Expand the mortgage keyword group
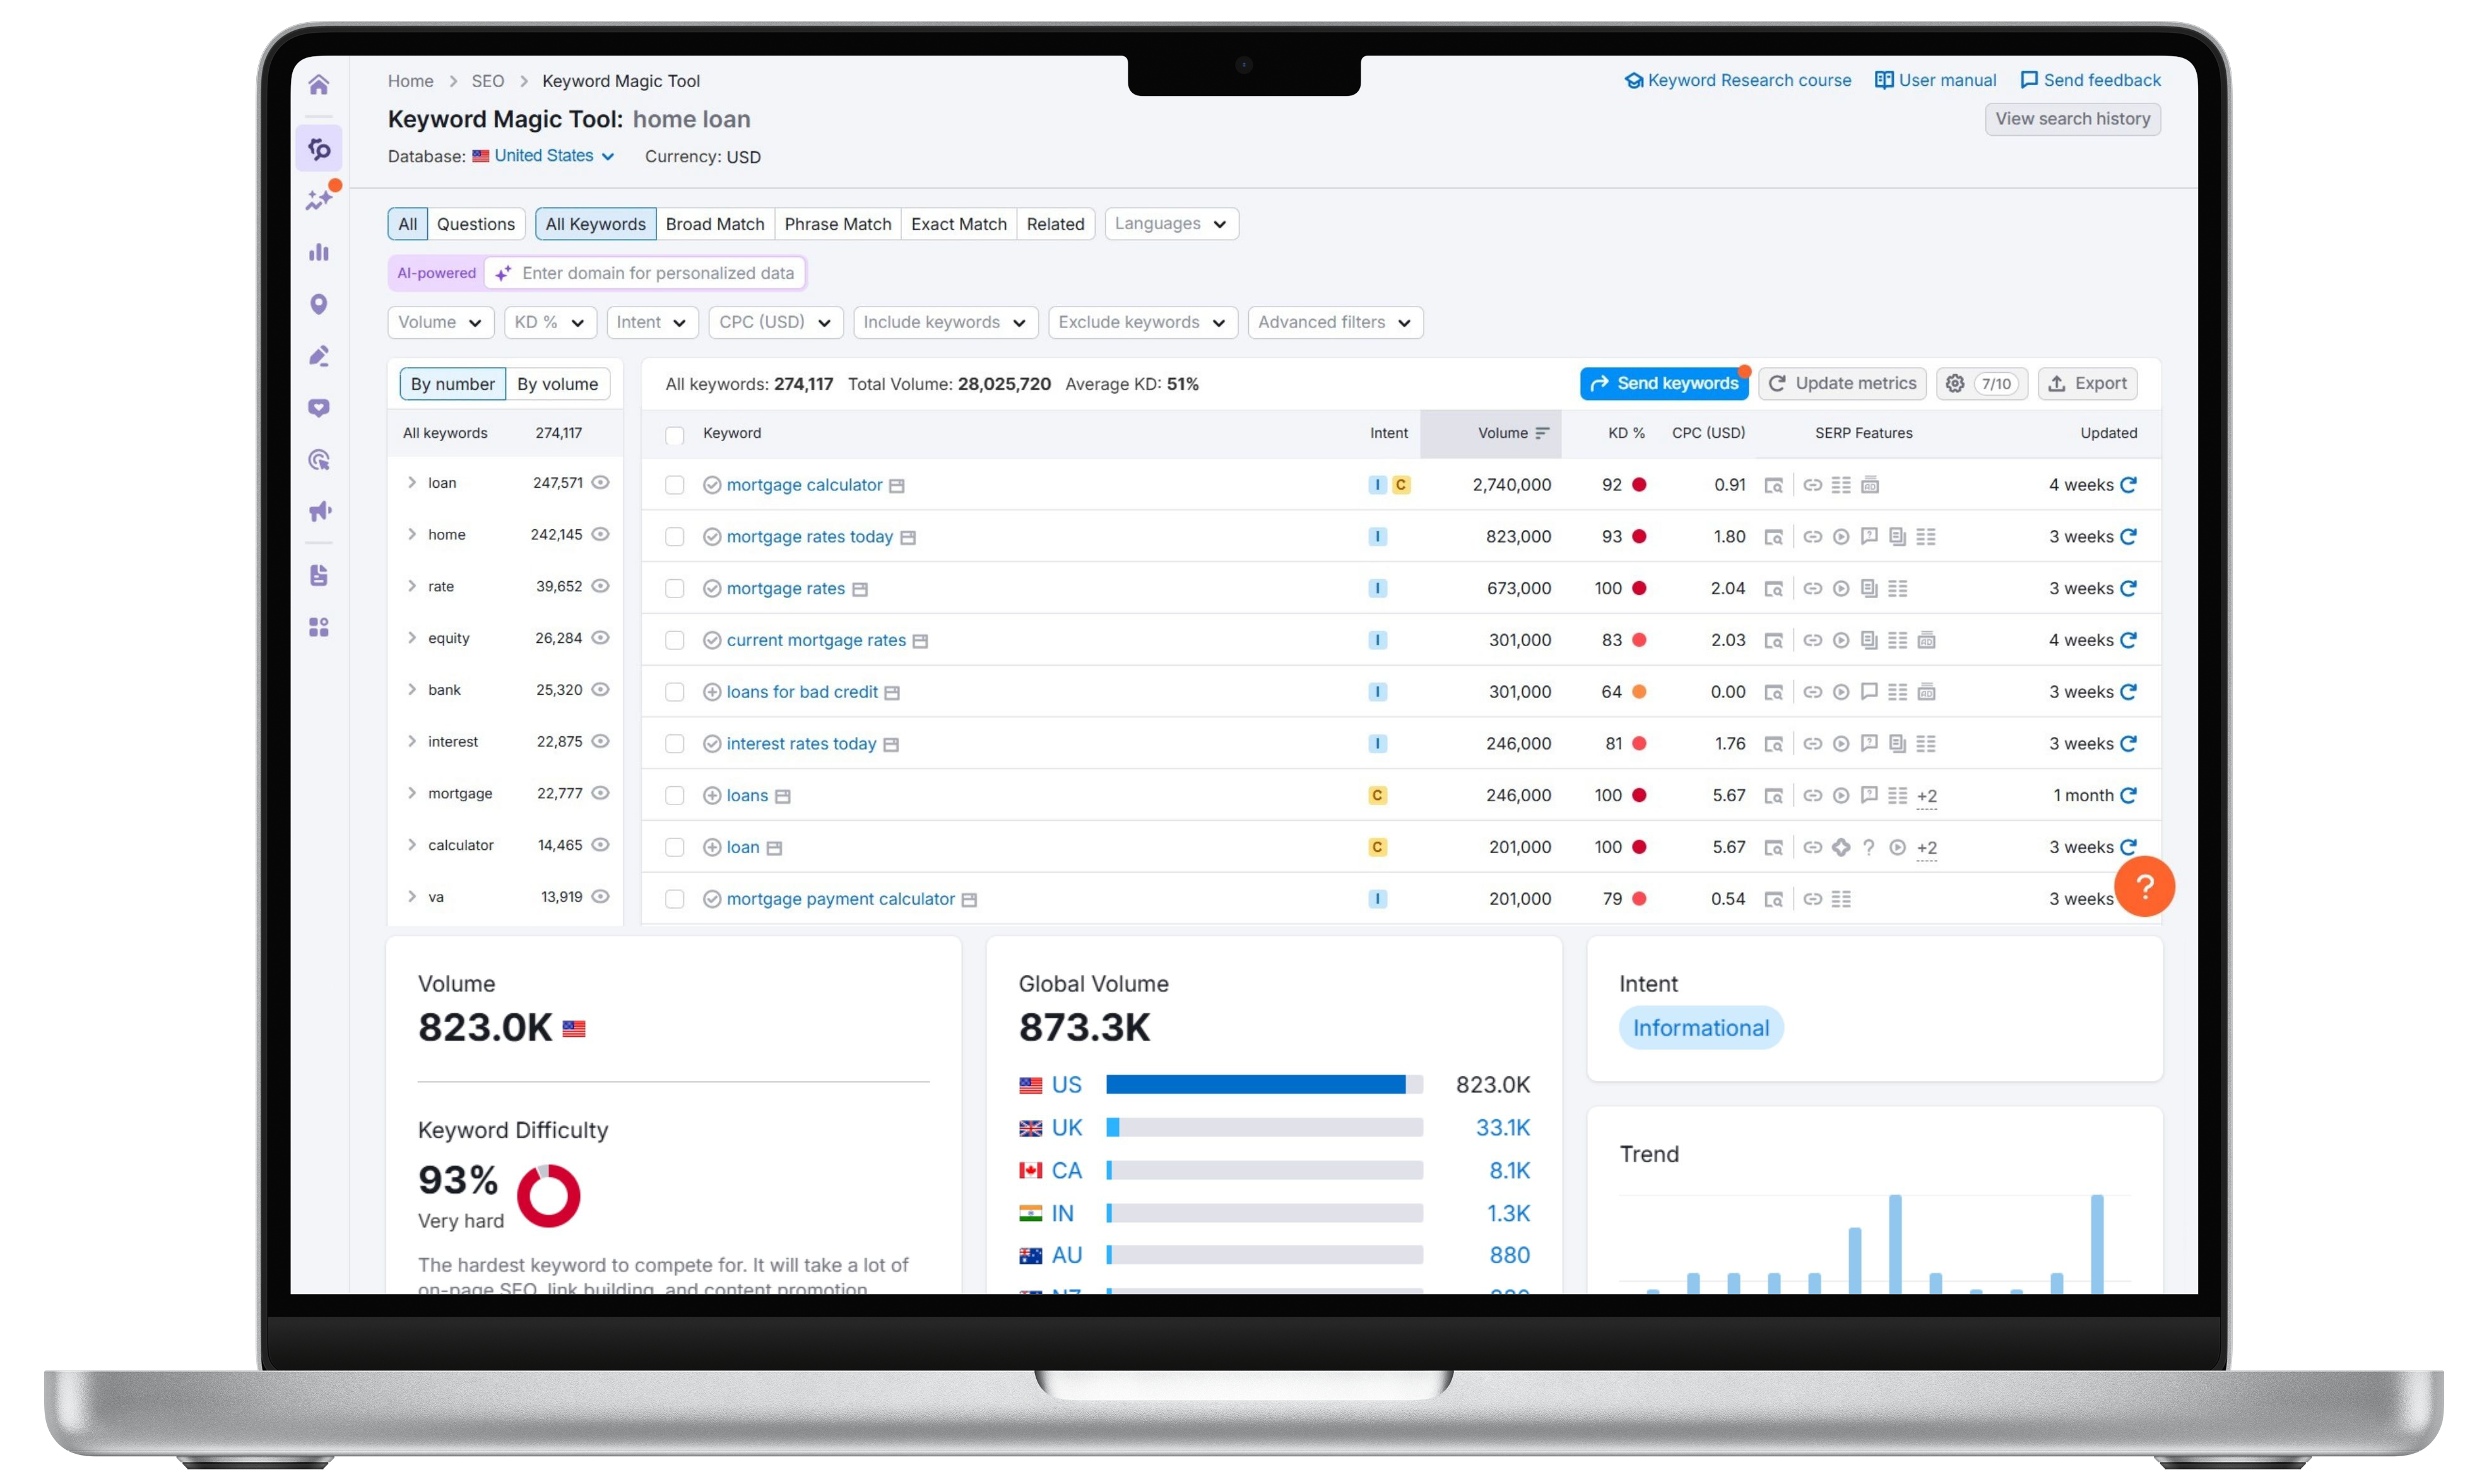The width and height of the screenshot is (2489, 1484). click(x=412, y=793)
